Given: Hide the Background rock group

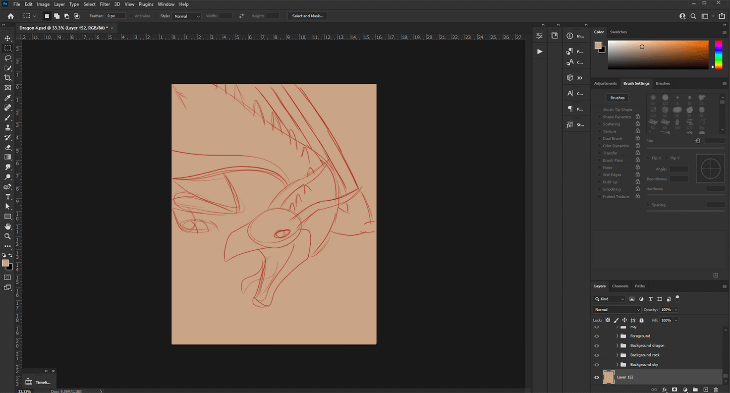Looking at the screenshot, I should coord(597,355).
